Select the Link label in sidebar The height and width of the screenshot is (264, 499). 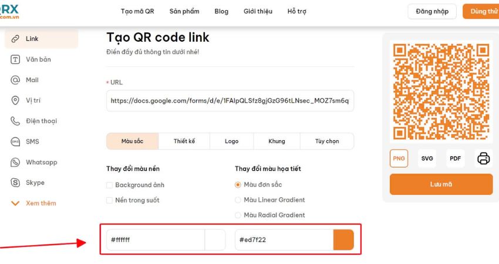(32, 39)
